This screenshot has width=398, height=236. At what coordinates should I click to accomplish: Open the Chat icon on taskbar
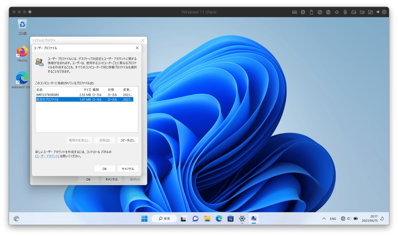pos(195,218)
